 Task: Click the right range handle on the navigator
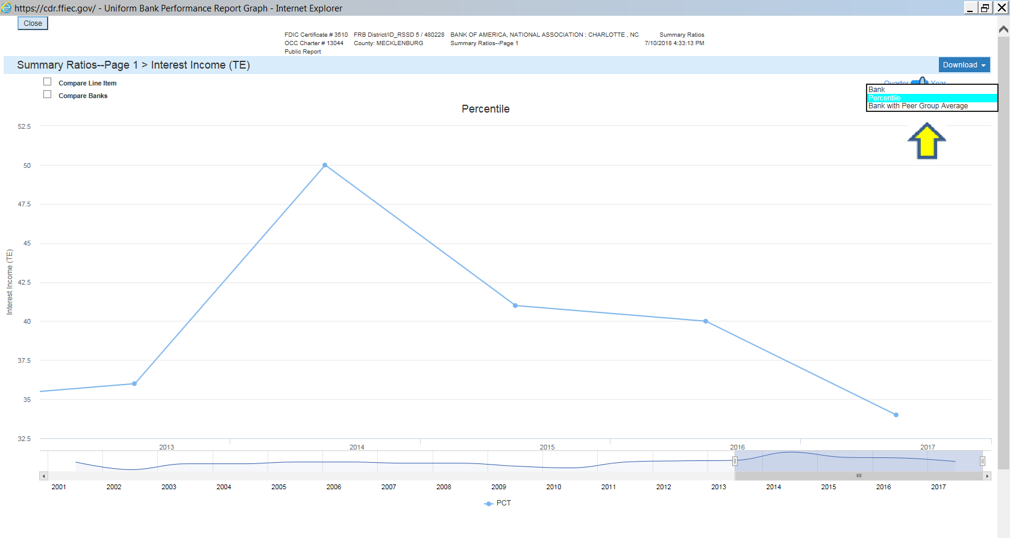coord(982,461)
